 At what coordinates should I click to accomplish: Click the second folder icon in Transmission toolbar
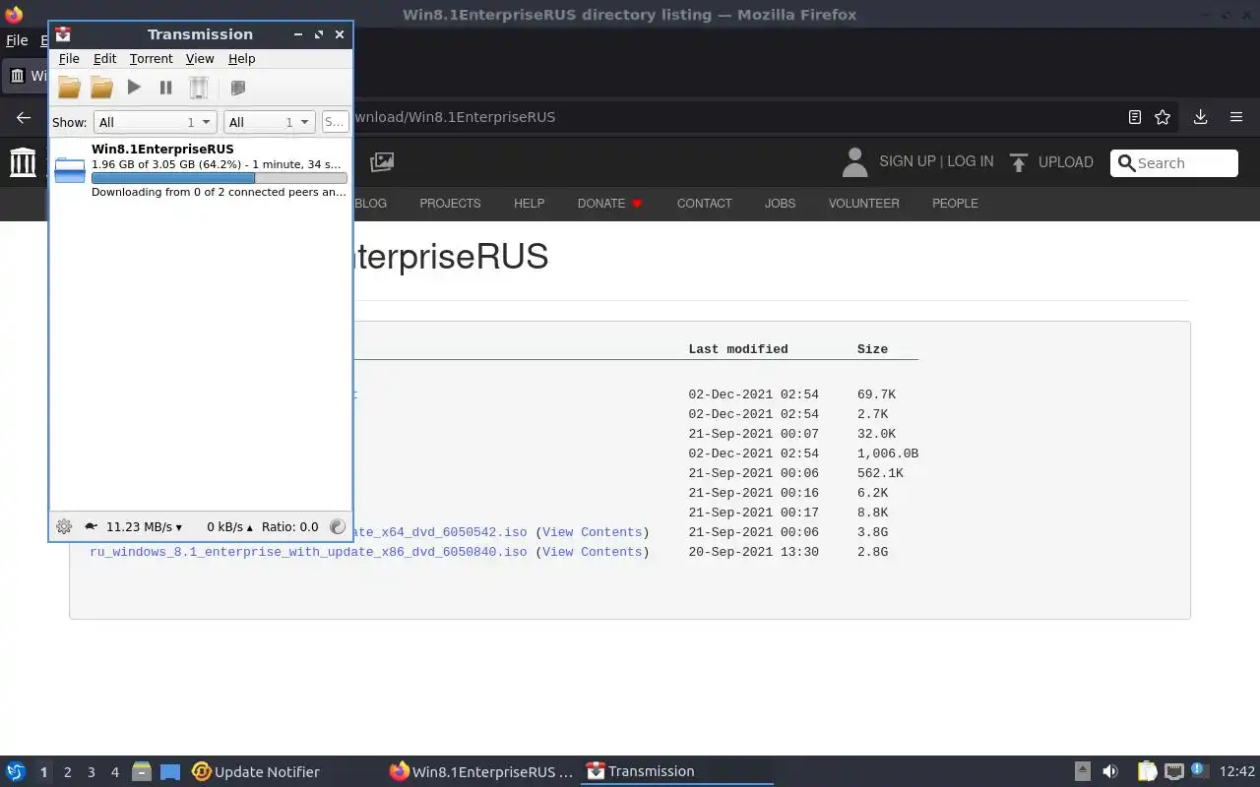101,88
